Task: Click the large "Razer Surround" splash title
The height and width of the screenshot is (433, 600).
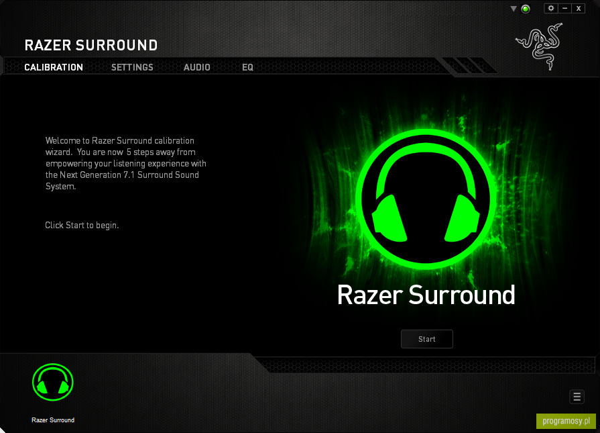Action: tap(426, 295)
